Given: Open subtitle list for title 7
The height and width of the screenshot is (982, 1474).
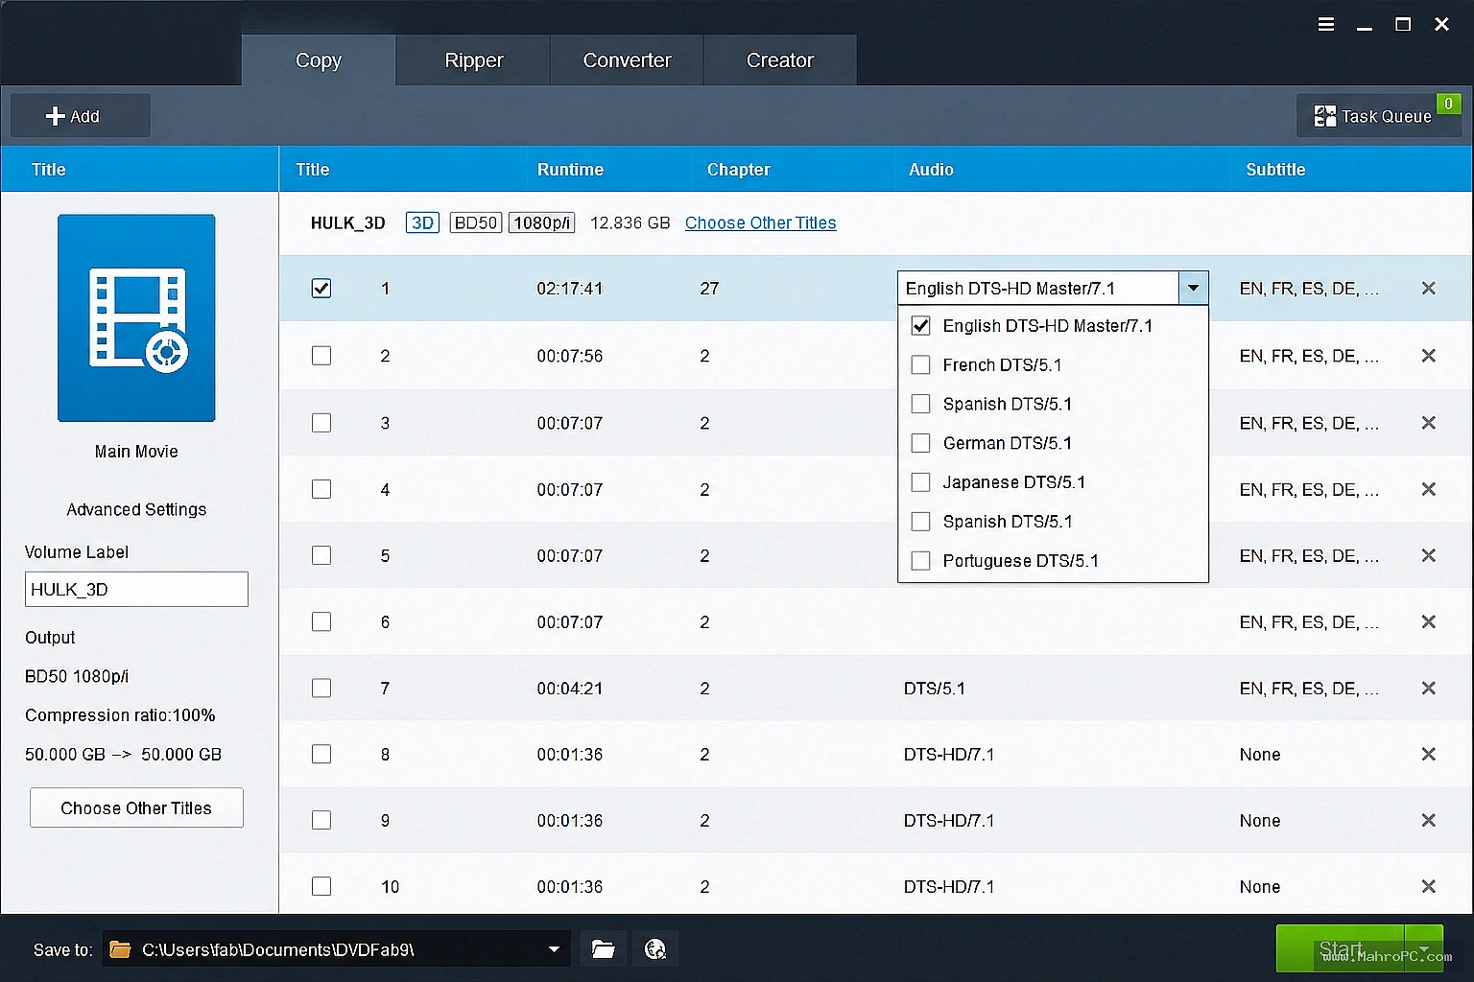Looking at the screenshot, I should (x=1309, y=688).
